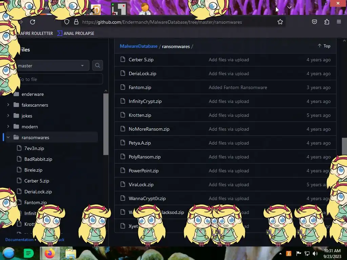Click the file search magnifier button

click(x=97, y=65)
